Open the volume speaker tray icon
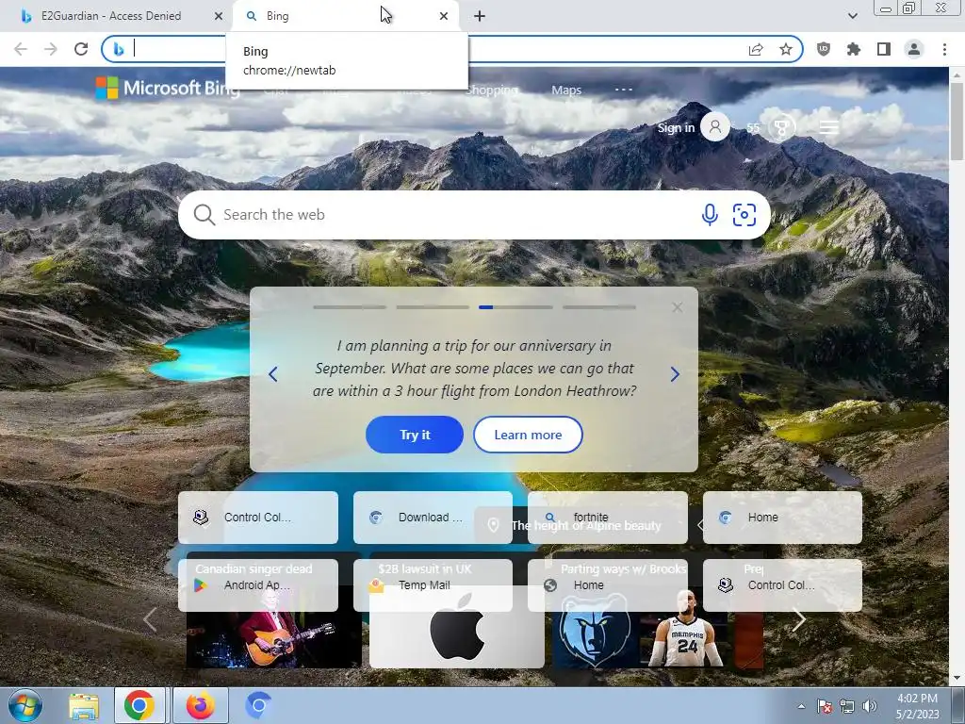Viewport: 965px width, 724px height. click(869, 706)
